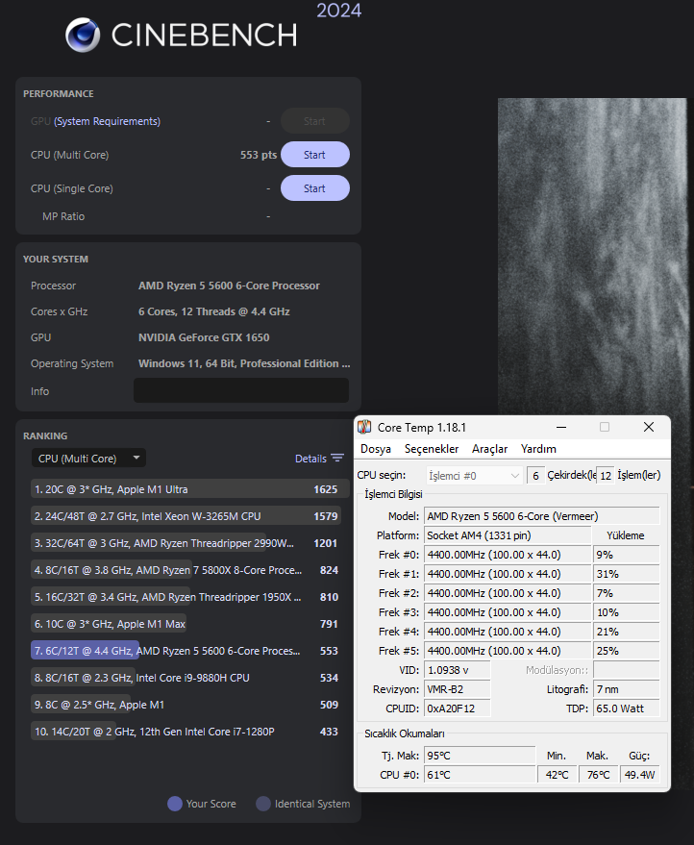The width and height of the screenshot is (694, 845).
Task: Minimize the Core Temp window
Action: pyautogui.click(x=561, y=428)
